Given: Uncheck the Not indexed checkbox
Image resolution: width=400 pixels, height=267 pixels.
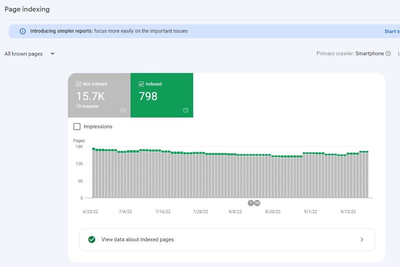Looking at the screenshot, I should tap(79, 84).
